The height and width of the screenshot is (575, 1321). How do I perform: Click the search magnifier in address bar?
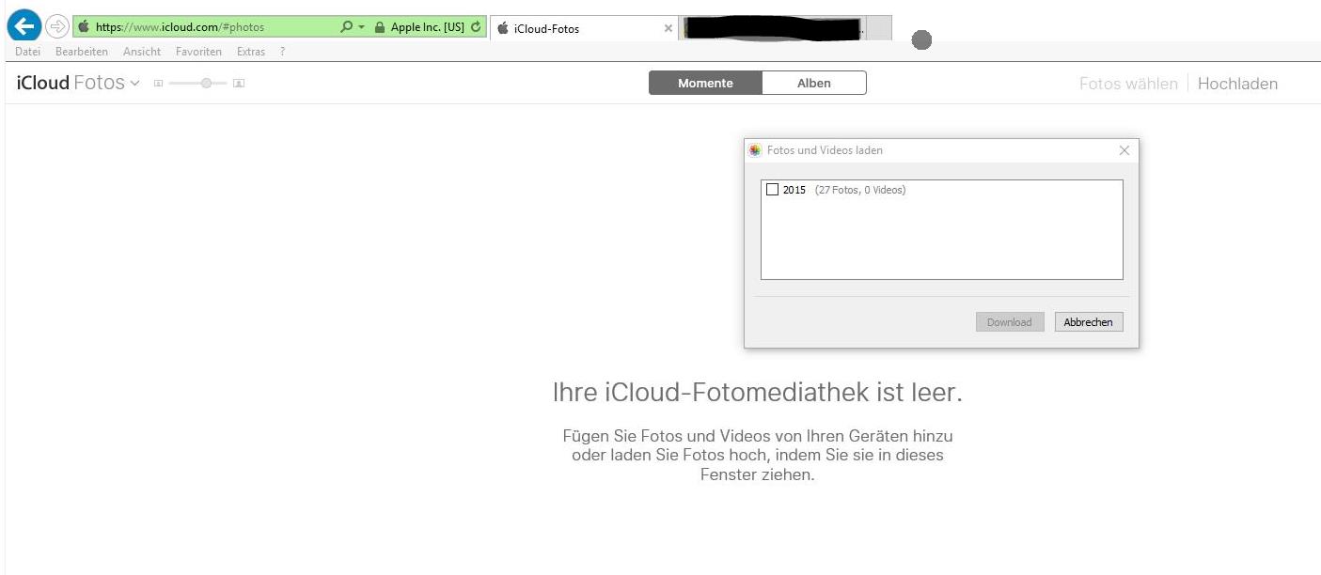[x=346, y=27]
